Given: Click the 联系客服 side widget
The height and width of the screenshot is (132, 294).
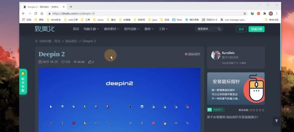Looking at the screenshot, I should click(x=23, y=82).
